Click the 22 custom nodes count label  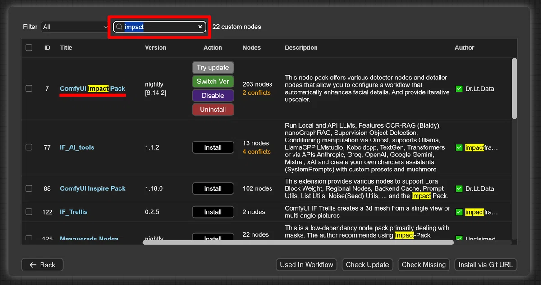point(237,27)
